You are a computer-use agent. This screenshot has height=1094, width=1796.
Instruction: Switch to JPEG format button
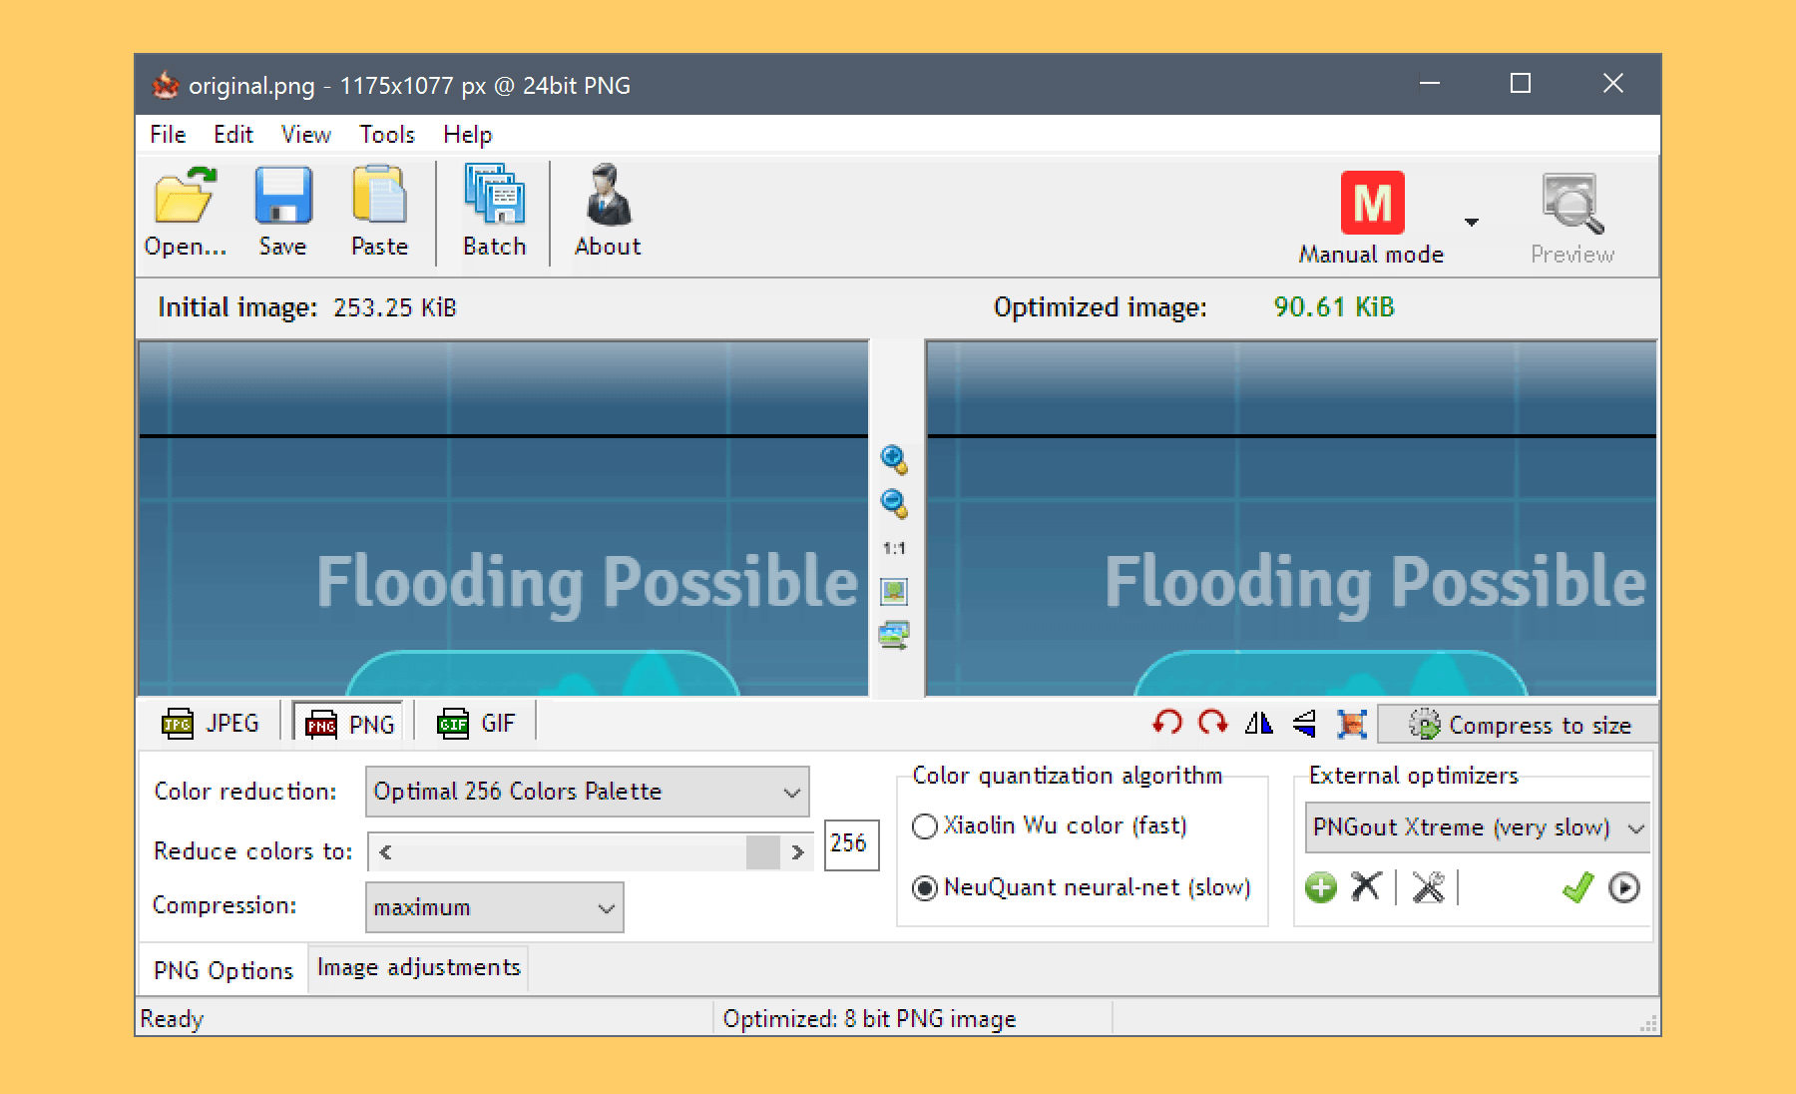[212, 724]
